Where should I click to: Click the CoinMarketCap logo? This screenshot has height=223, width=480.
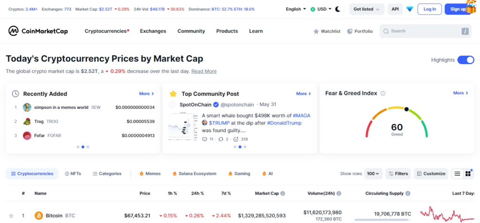tap(38, 31)
